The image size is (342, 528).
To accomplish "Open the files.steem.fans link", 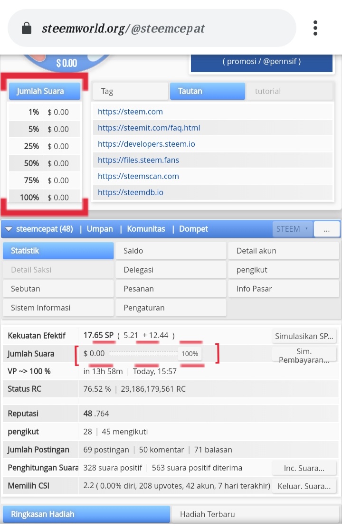I will (x=138, y=160).
